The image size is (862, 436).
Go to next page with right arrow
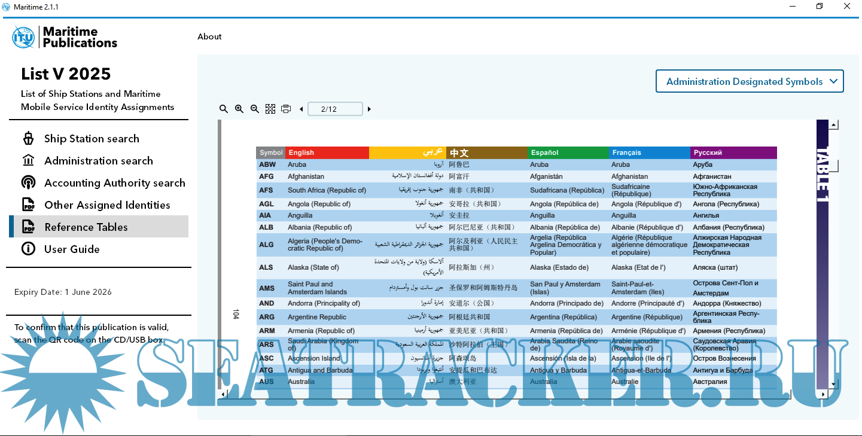tap(369, 109)
